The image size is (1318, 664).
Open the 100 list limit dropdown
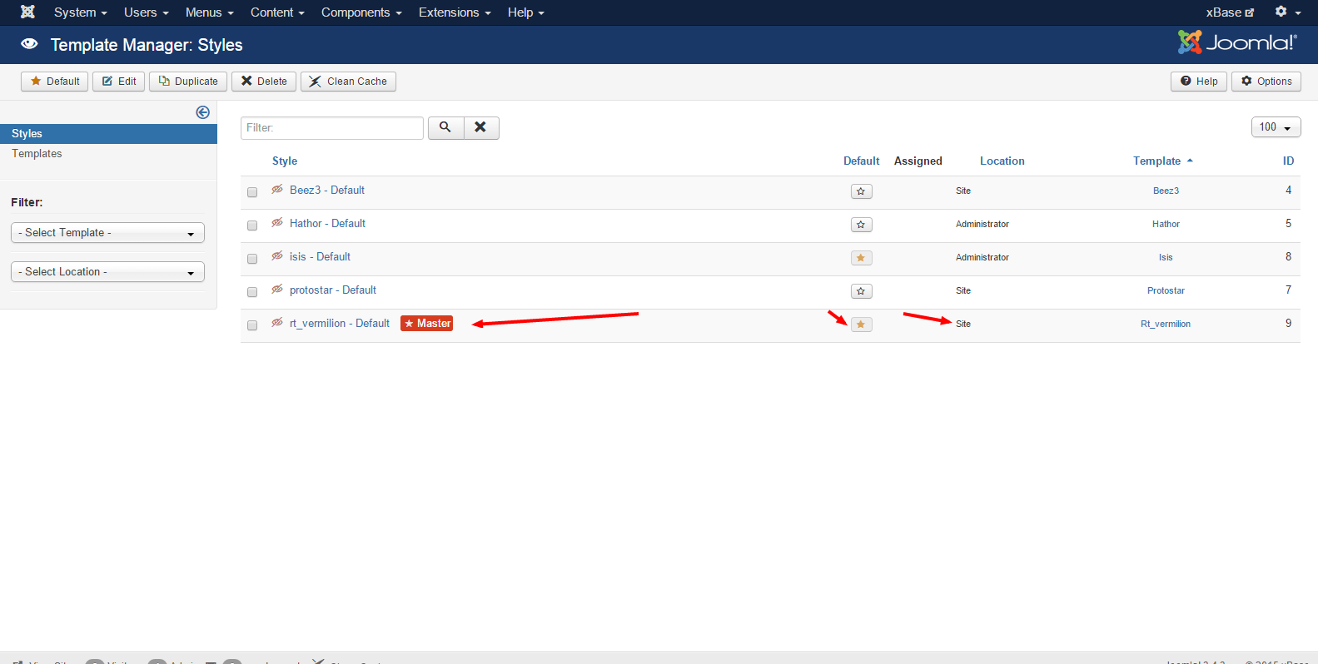click(1276, 126)
